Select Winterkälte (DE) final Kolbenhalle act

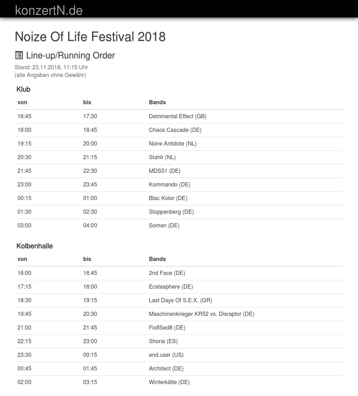[x=169, y=382]
